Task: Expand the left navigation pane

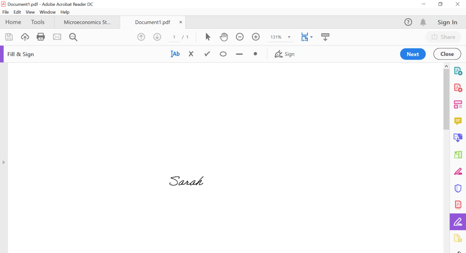Action: tap(4, 162)
